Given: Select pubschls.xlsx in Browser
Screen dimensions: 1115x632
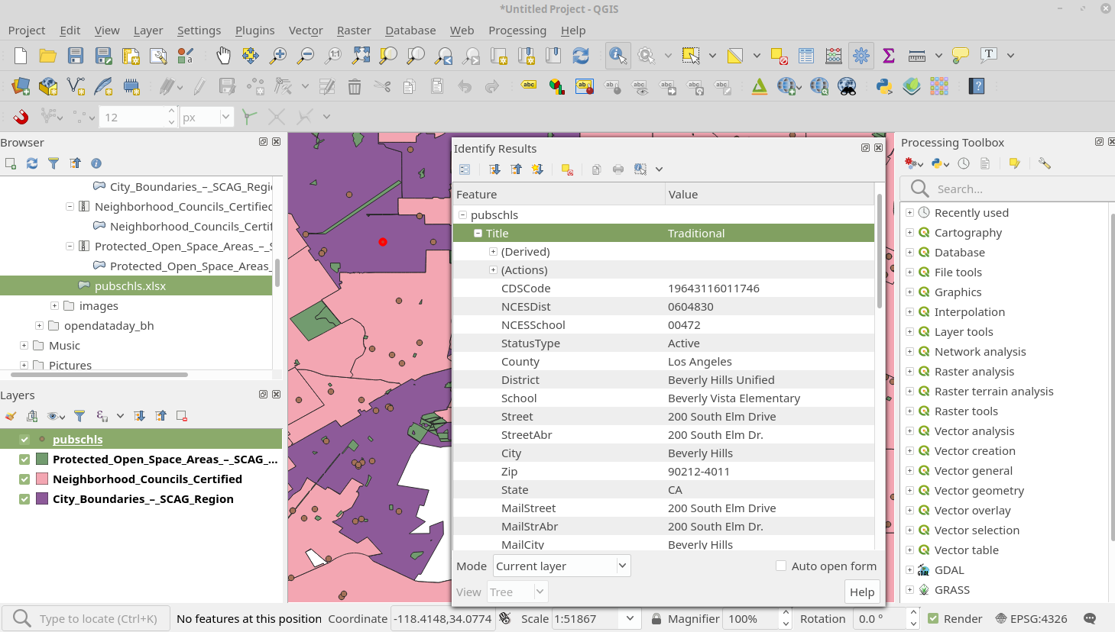Looking at the screenshot, I should (130, 285).
